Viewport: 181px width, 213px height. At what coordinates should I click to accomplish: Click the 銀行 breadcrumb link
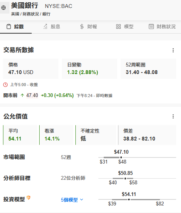click(46, 14)
